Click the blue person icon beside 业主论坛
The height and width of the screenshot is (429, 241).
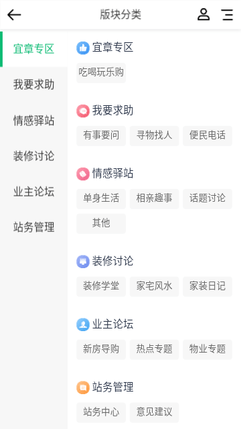click(x=83, y=324)
